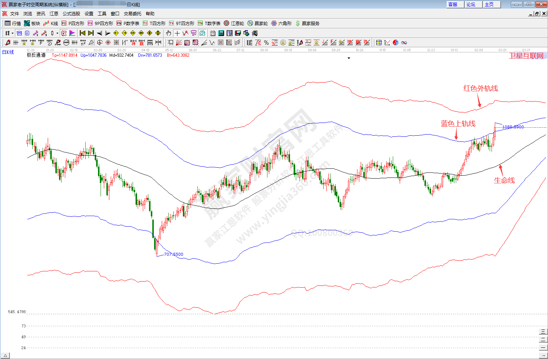This screenshot has width=548, height=359.
Task: Click the small triangle above the chart
Action: (349, 58)
